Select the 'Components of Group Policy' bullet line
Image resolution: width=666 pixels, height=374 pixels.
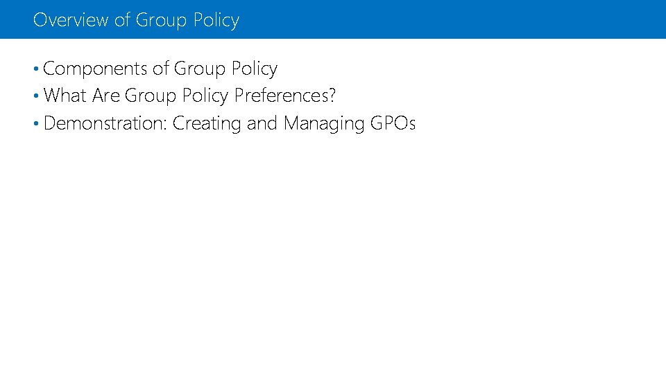(x=160, y=69)
